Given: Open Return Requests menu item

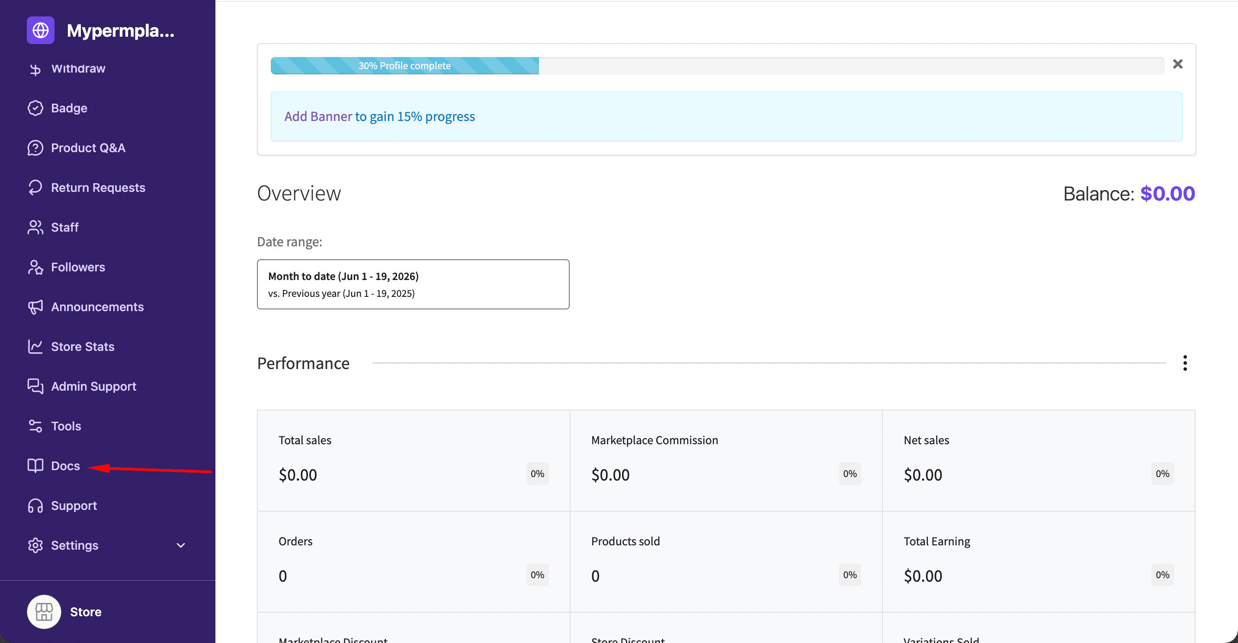Looking at the screenshot, I should (98, 187).
